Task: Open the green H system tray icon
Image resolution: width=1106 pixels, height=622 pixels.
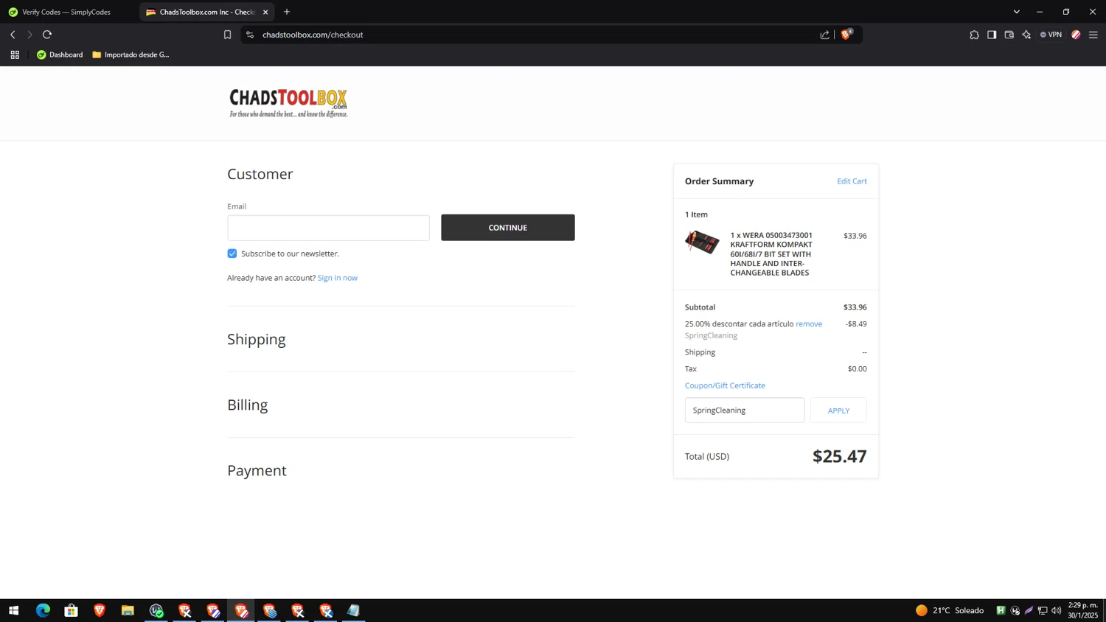Action: pyautogui.click(x=1001, y=610)
